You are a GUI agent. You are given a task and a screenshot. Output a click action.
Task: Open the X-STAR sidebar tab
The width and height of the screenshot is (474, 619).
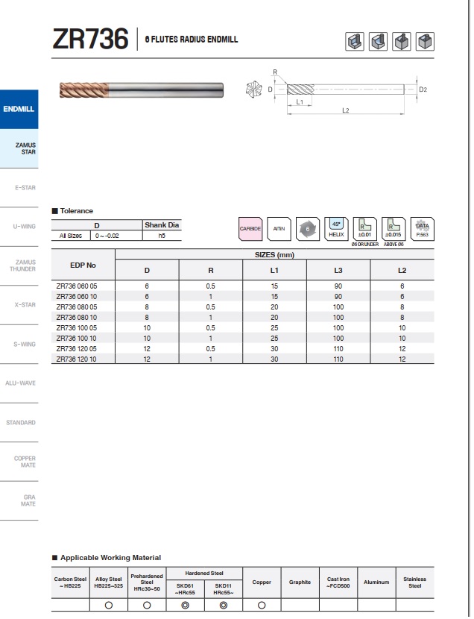coord(19,305)
